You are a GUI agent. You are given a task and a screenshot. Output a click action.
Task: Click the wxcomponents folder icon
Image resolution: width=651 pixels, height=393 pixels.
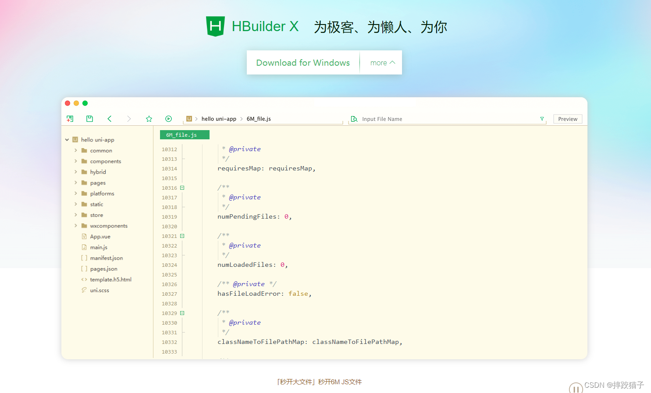[84, 226]
